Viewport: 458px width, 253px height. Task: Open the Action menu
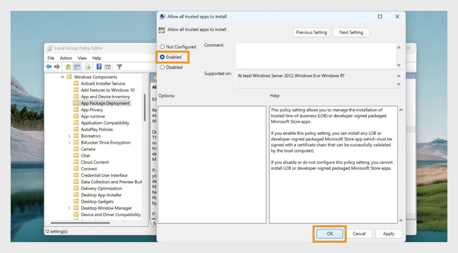[x=66, y=58]
